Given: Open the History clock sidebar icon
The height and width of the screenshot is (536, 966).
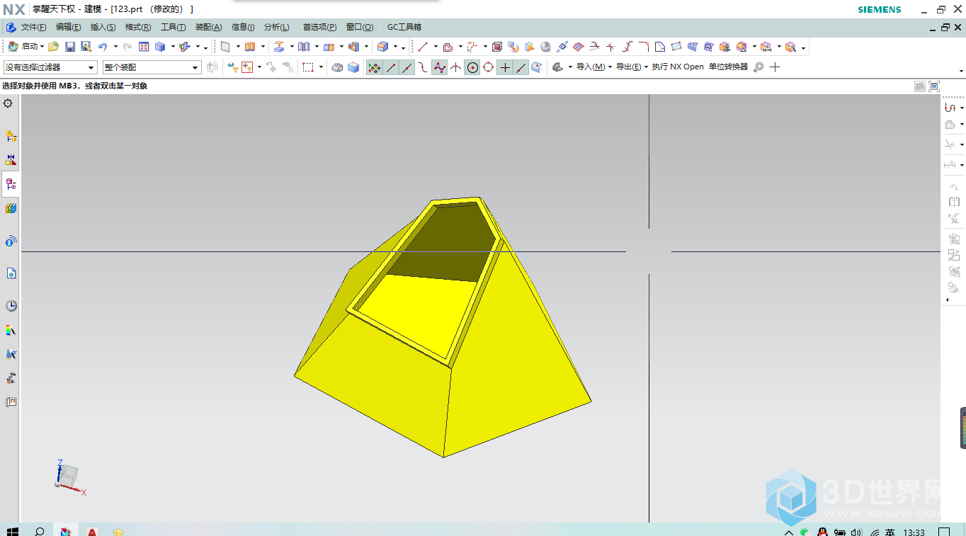Looking at the screenshot, I should (x=11, y=306).
